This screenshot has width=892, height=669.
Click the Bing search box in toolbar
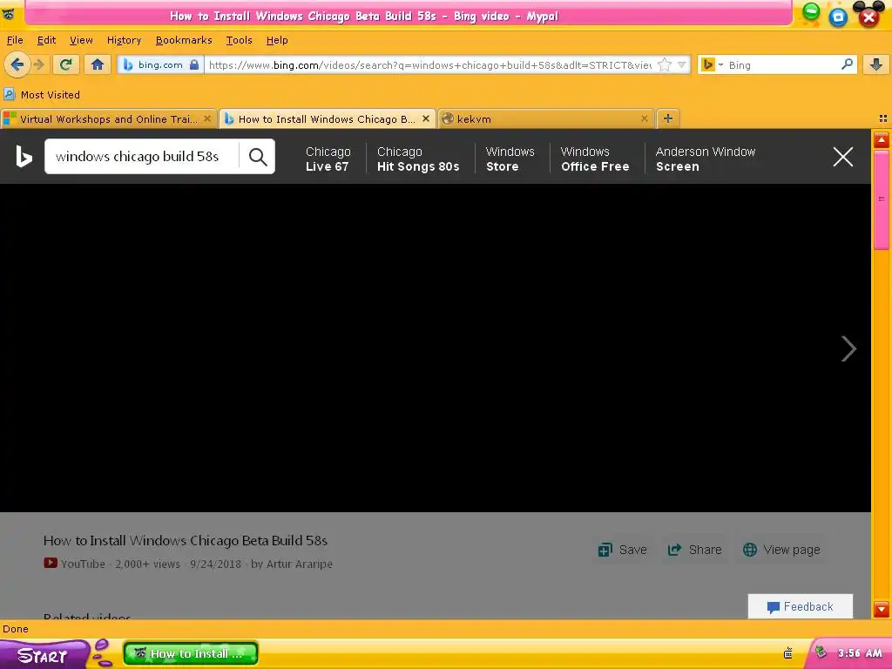[x=782, y=64]
